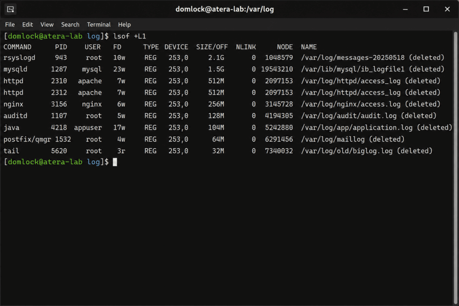The image size is (459, 306).
Task: Click the java command entry
Action: pyautogui.click(x=11, y=128)
